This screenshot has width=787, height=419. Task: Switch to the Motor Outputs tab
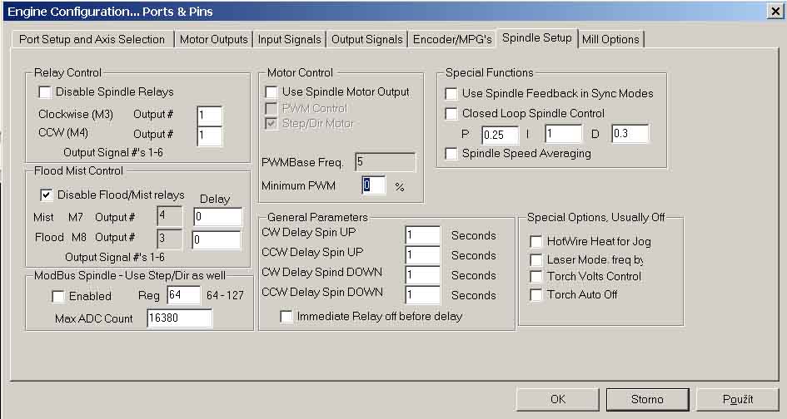coord(214,39)
